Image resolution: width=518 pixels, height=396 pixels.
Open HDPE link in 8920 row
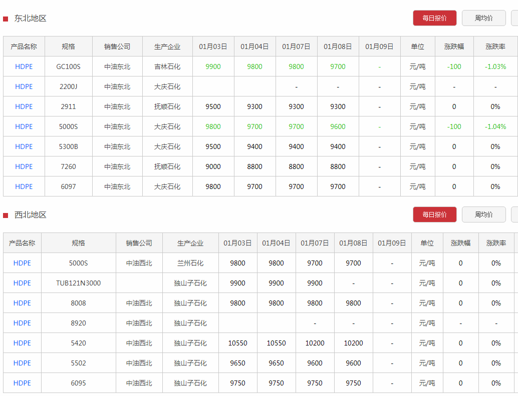click(x=22, y=323)
